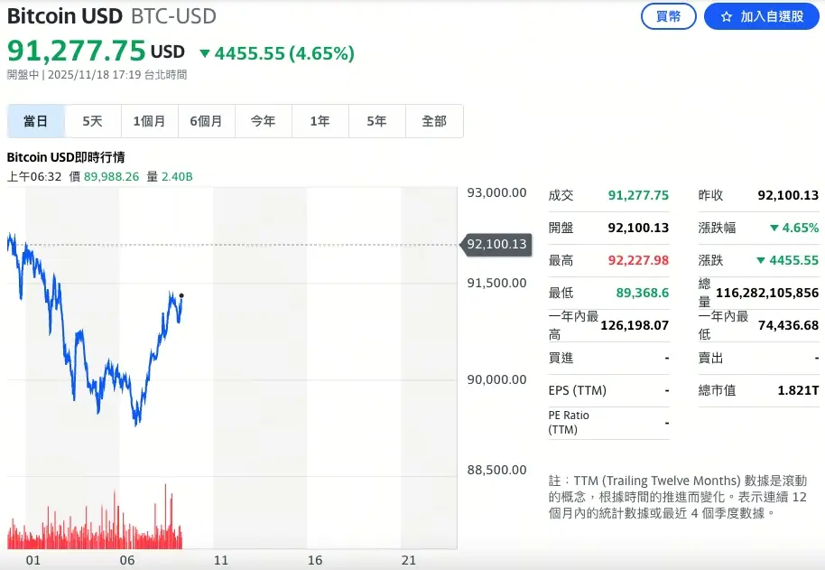Click the 91,500.00 y-axis label
The width and height of the screenshot is (825, 570).
click(x=496, y=283)
